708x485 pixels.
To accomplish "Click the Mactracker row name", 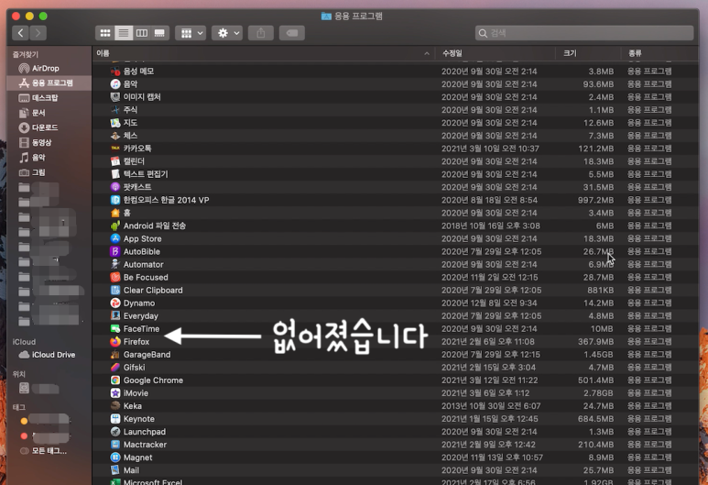I will [146, 445].
